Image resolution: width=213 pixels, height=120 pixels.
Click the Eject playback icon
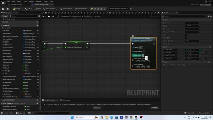click(x=101, y=9)
